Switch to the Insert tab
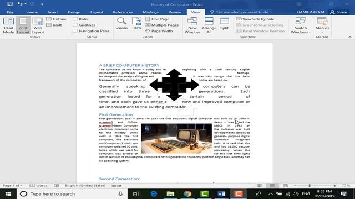 [x=53, y=12]
